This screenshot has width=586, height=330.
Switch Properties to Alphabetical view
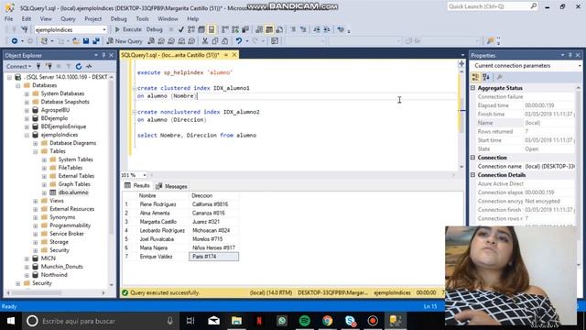[x=486, y=77]
